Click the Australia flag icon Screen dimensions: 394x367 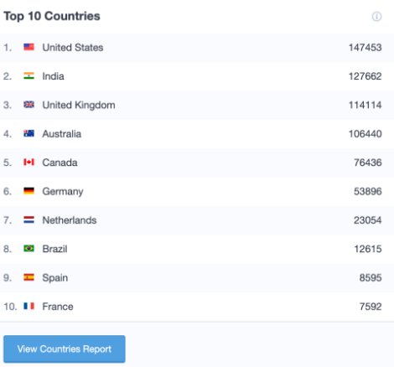click(x=29, y=133)
